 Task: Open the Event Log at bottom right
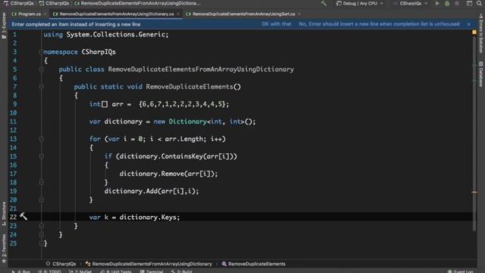tap(460, 271)
